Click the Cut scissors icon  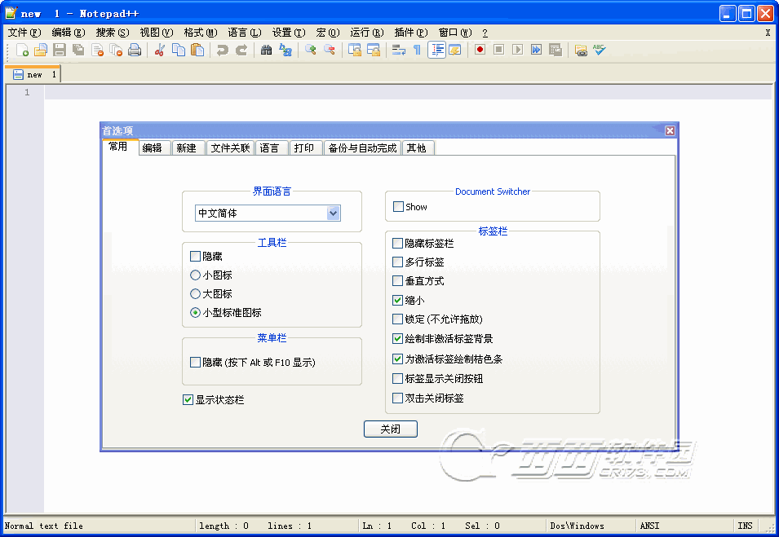(x=160, y=50)
